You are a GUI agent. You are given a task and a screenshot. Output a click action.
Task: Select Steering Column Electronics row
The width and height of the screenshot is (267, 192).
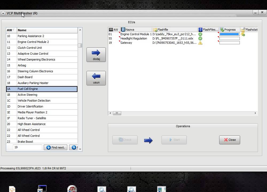[42, 71]
